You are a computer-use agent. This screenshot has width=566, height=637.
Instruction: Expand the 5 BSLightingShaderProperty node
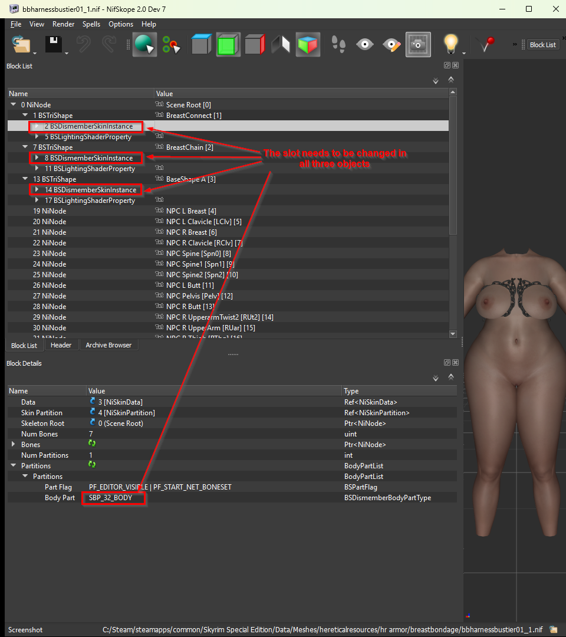pos(37,136)
